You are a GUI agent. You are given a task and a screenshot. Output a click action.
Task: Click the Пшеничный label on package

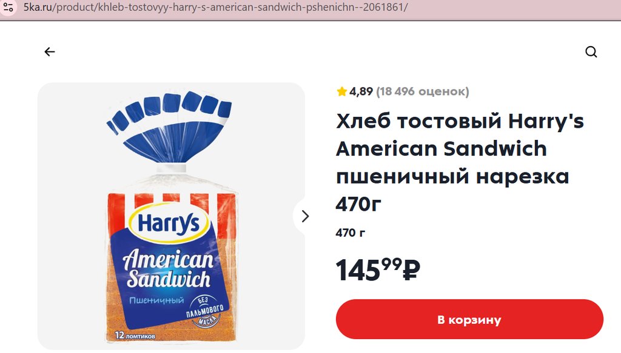[157, 300]
